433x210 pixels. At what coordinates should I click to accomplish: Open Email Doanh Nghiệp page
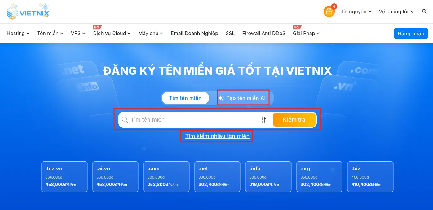(194, 33)
